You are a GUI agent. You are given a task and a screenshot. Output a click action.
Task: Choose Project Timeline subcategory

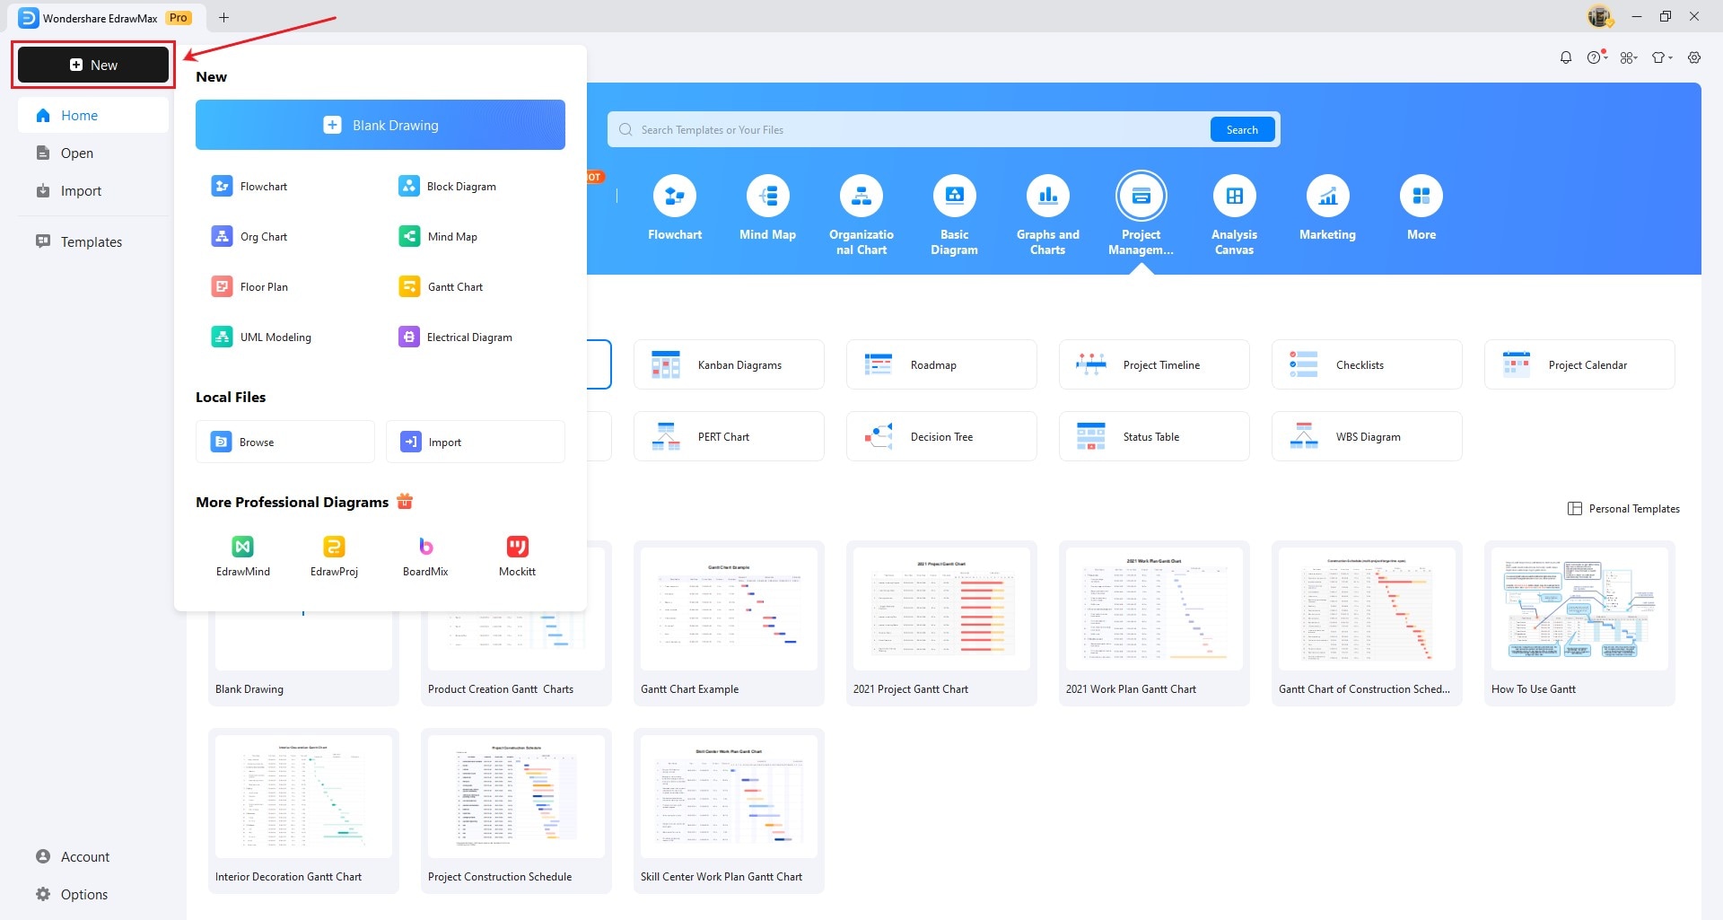coord(1154,364)
